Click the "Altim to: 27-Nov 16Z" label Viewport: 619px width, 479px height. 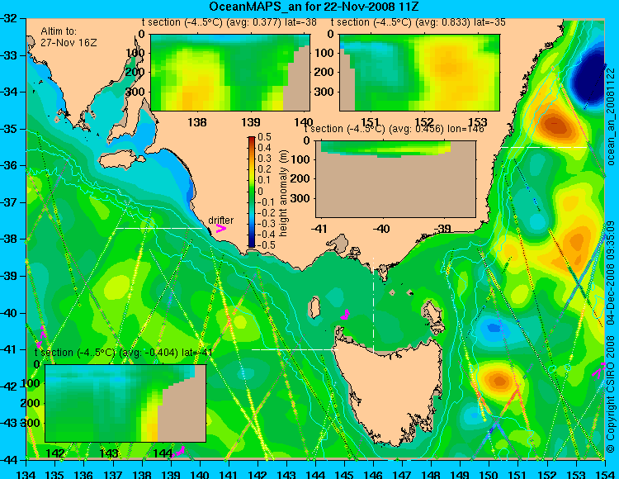(69, 36)
